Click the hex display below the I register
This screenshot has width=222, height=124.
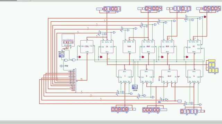120,109
